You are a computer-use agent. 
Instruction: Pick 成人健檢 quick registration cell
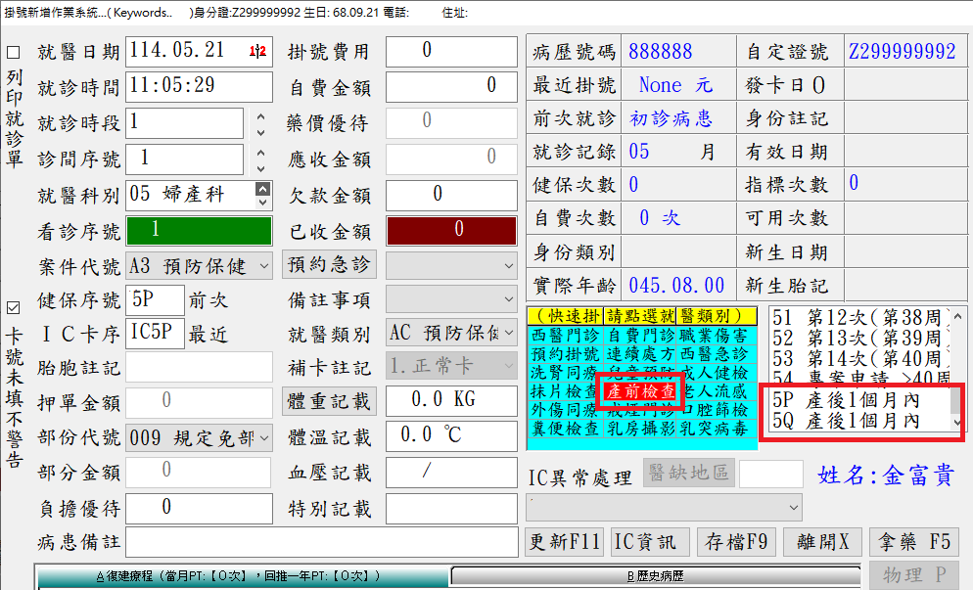tap(715, 373)
